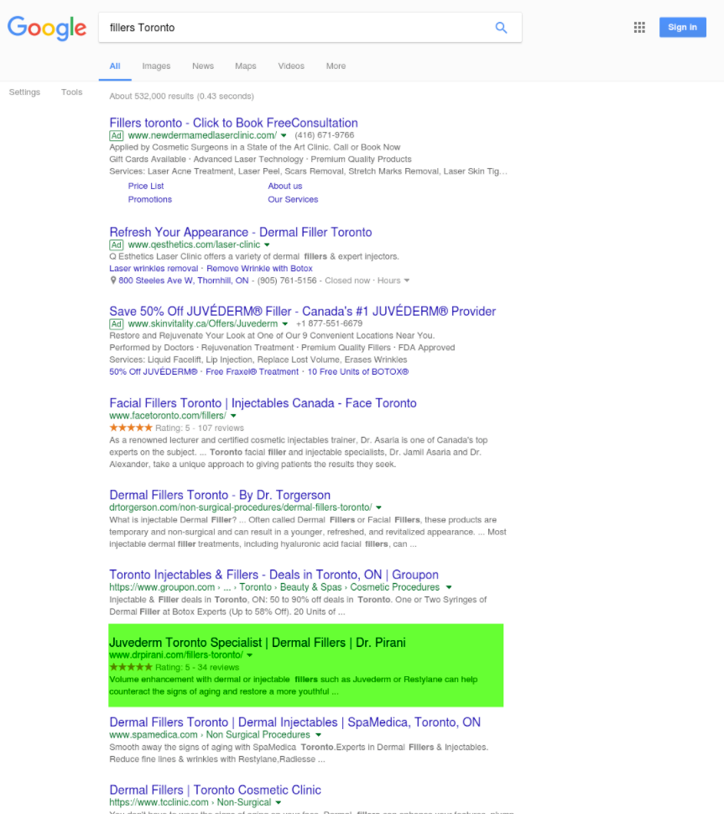The height and width of the screenshot is (814, 724).
Task: Open search Settings
Action: [x=24, y=92]
